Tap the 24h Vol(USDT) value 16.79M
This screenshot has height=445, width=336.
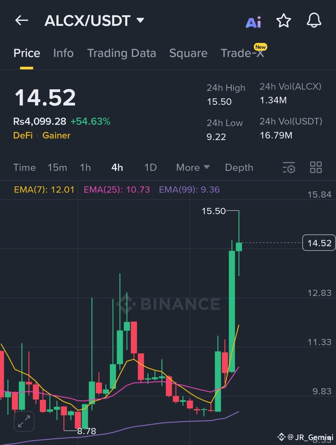[276, 135]
